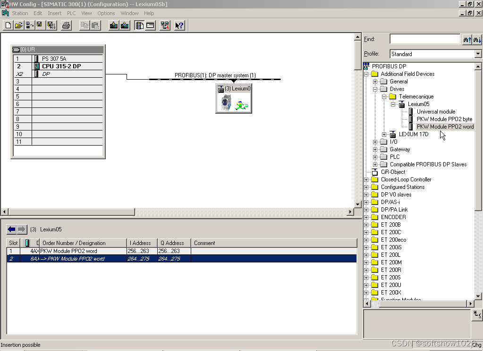
Task: Open the Edit menu
Action: pos(38,13)
